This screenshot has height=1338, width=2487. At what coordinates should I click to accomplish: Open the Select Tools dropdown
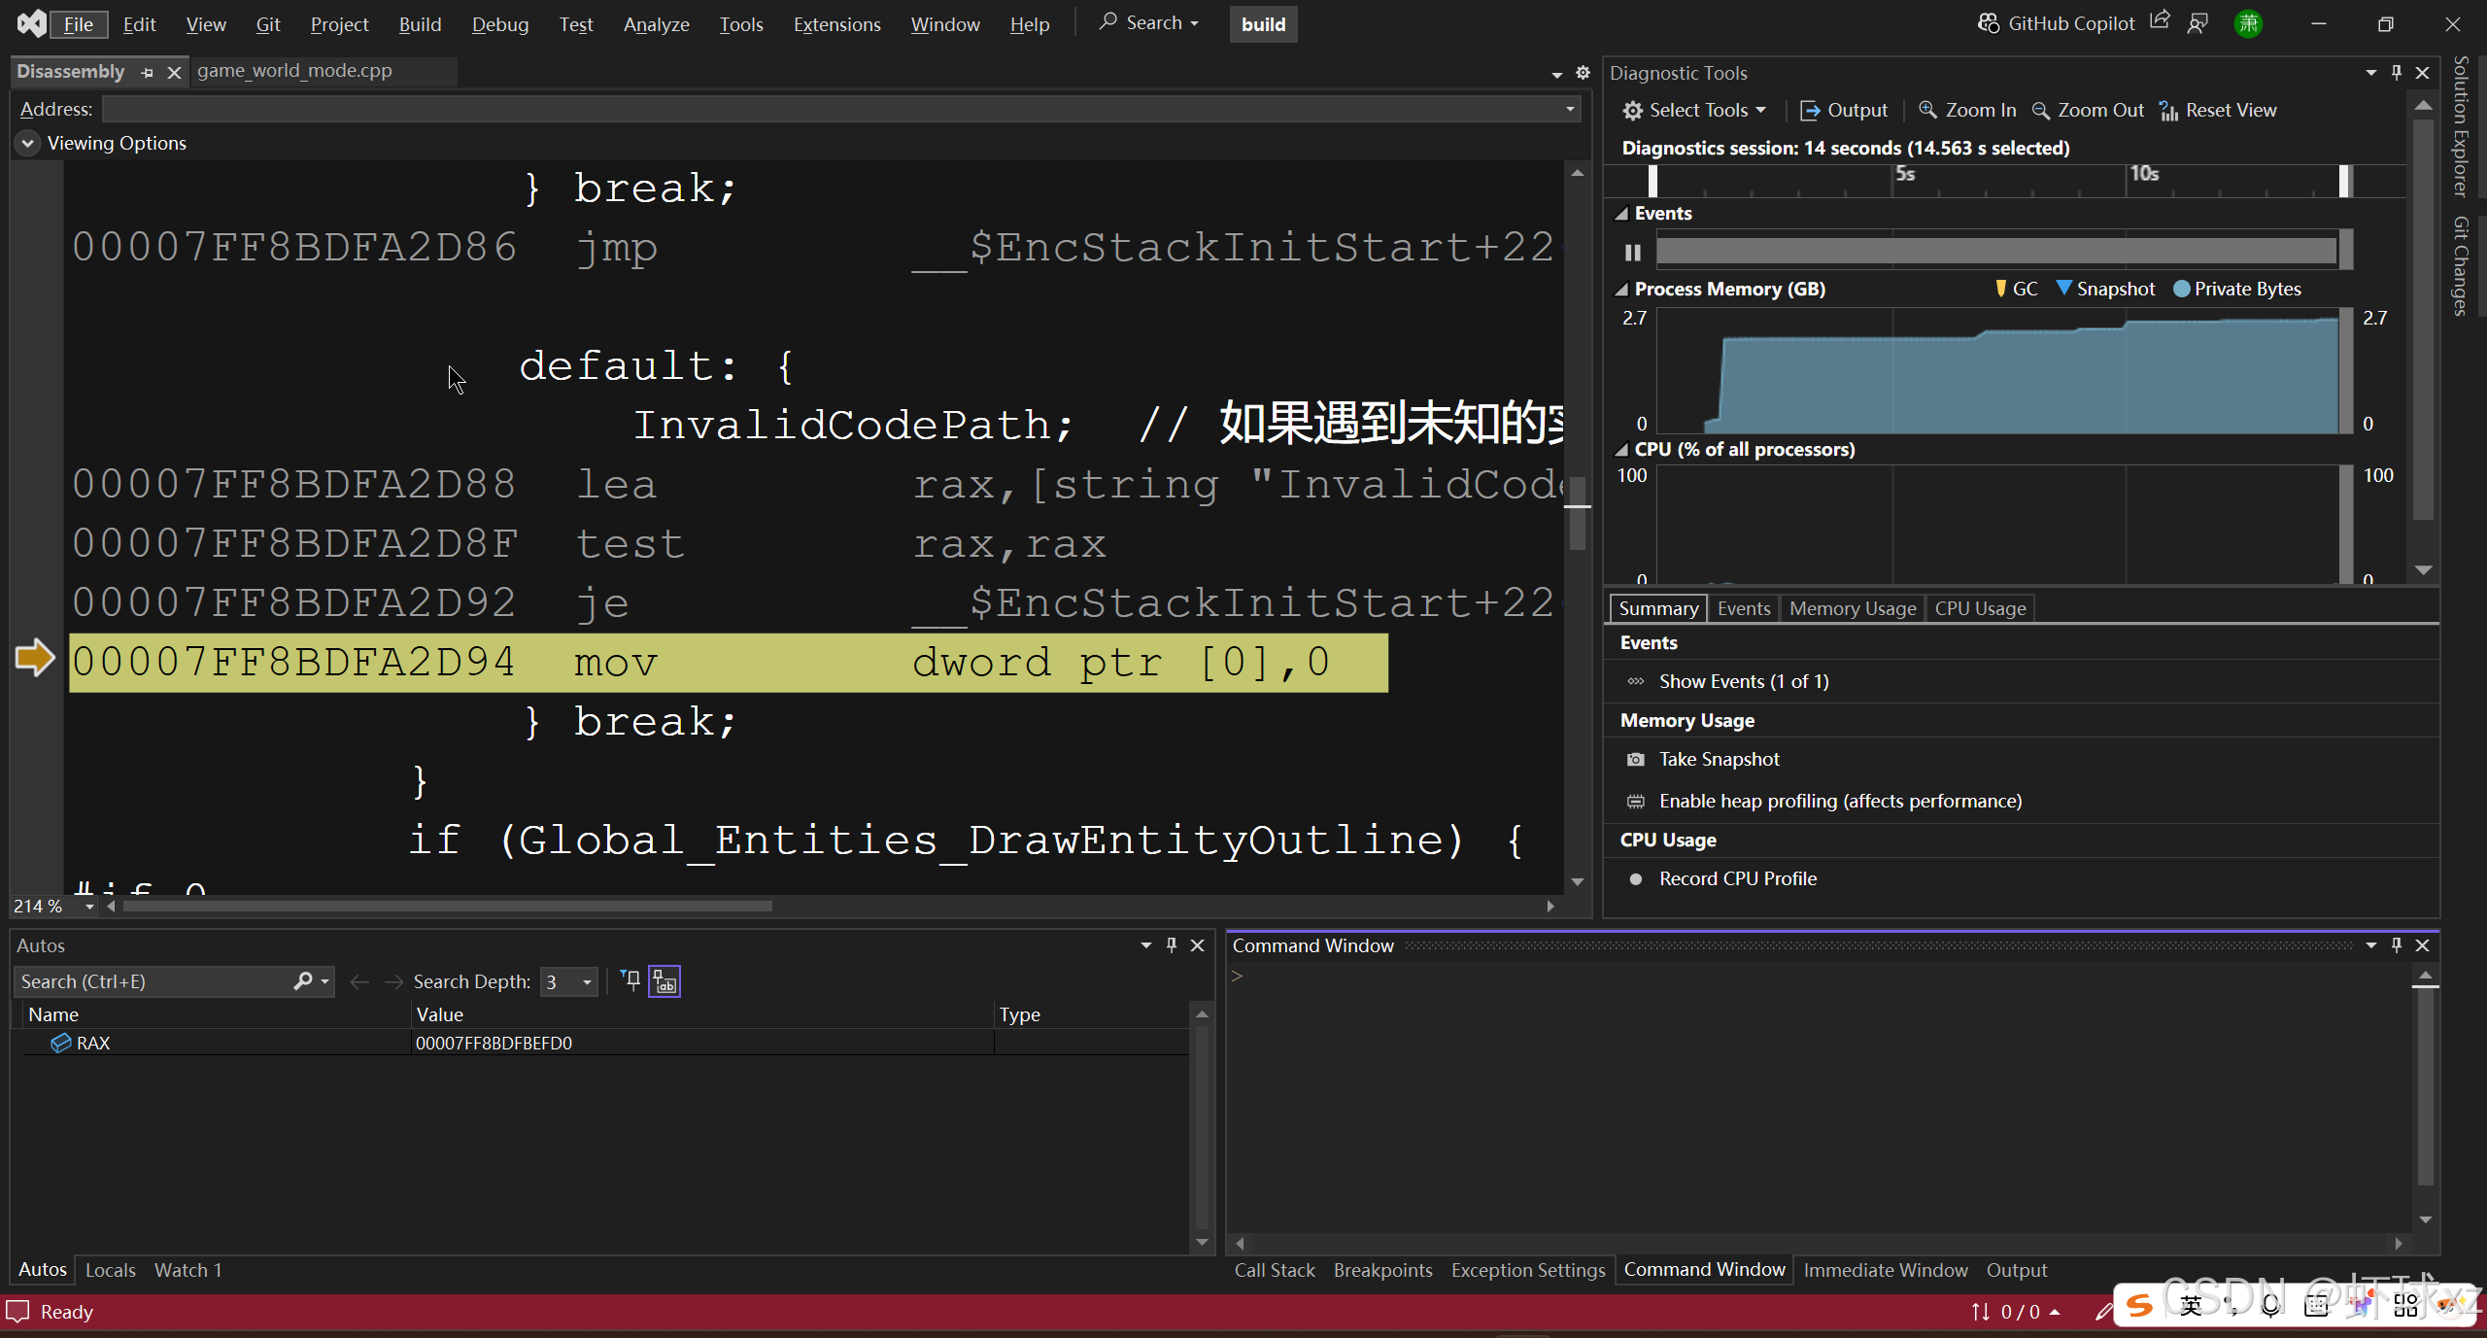tap(1694, 110)
